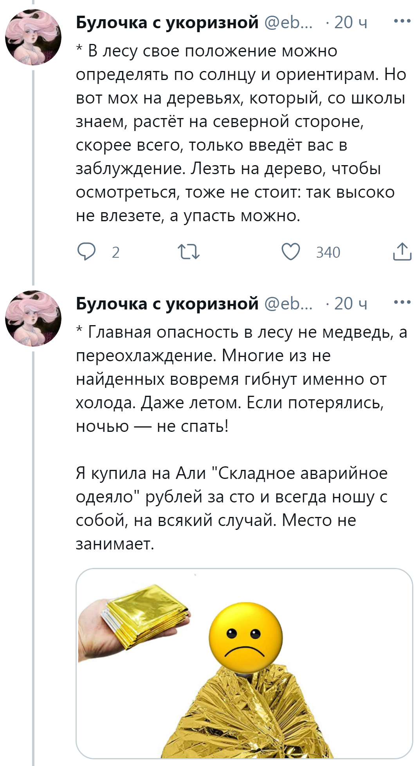Image resolution: width=420 pixels, height=766 pixels.
Task: Click author name on the first tweet
Action: tap(167, 22)
